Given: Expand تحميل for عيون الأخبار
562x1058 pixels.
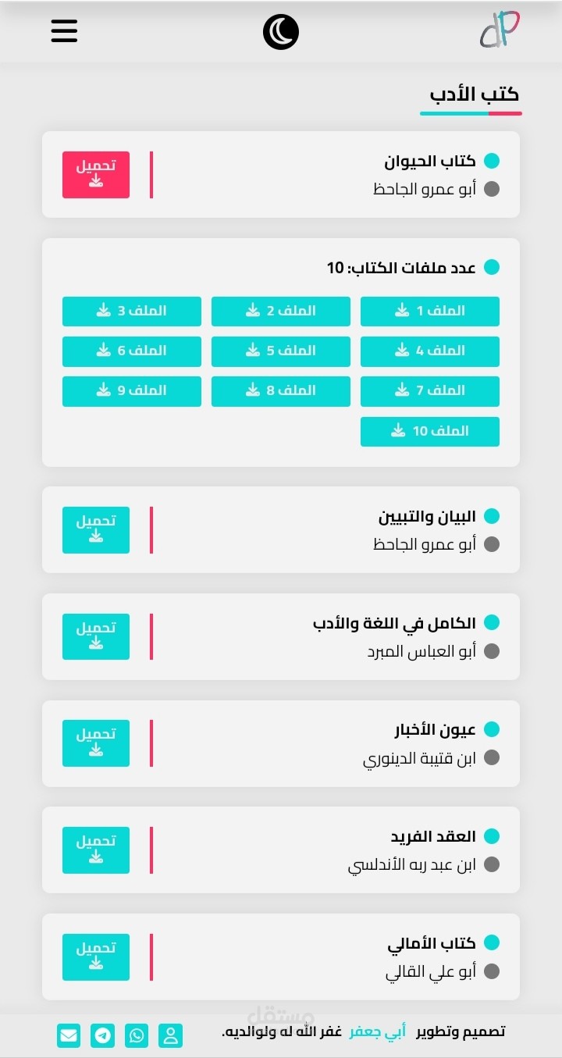Looking at the screenshot, I should [x=96, y=743].
